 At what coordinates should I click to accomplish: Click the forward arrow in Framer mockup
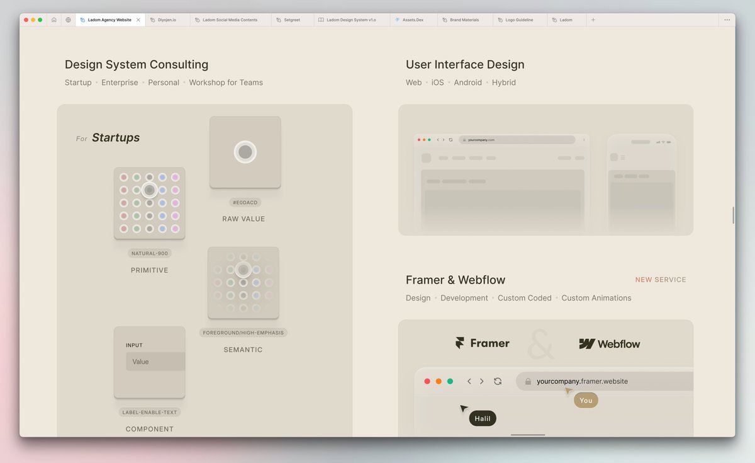[x=482, y=381]
